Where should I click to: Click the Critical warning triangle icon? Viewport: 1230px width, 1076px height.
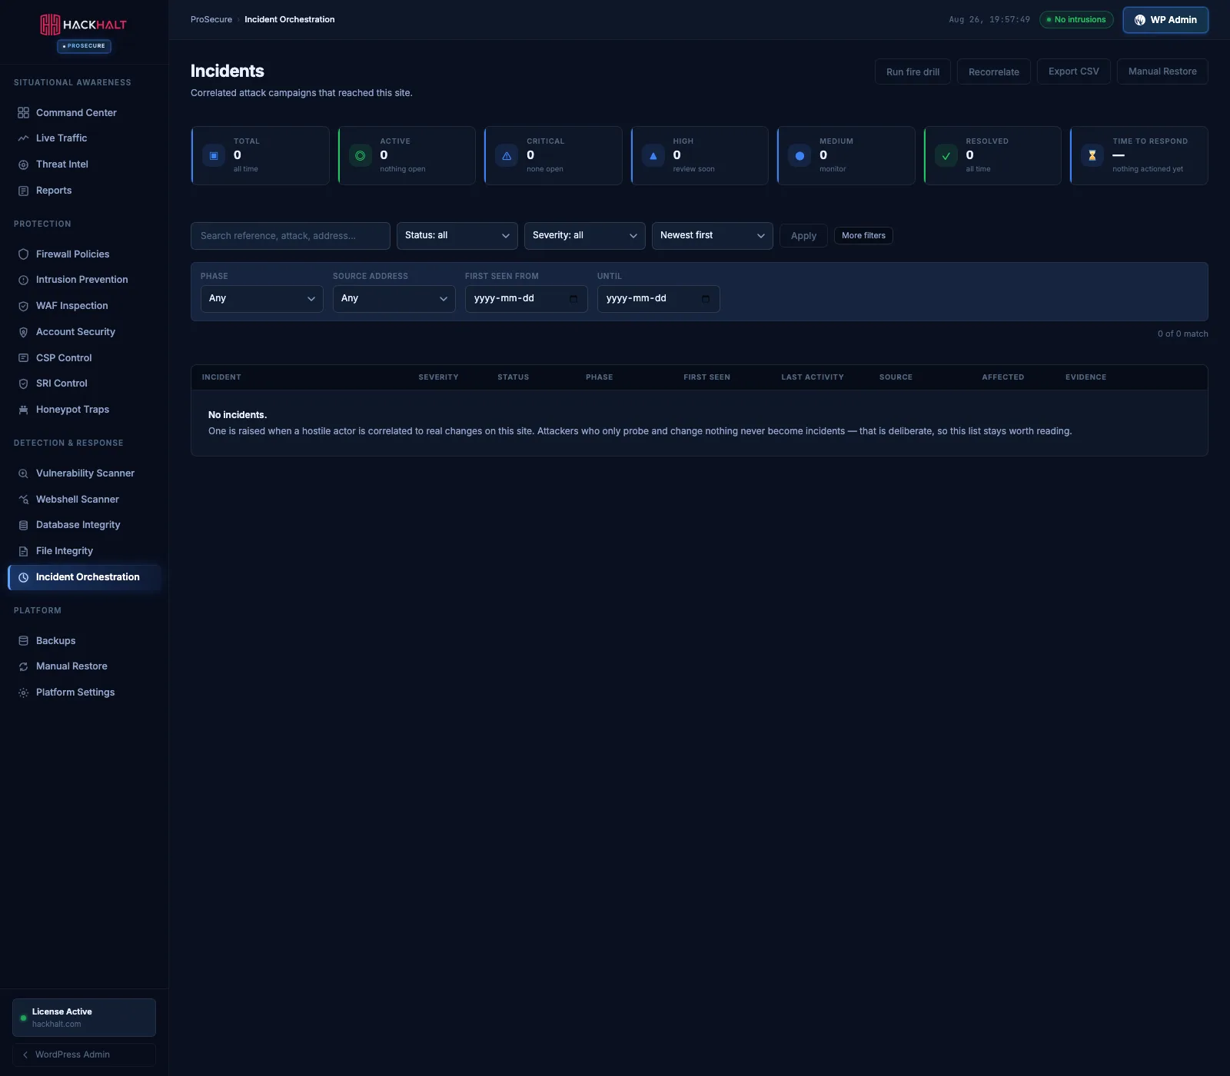(507, 156)
